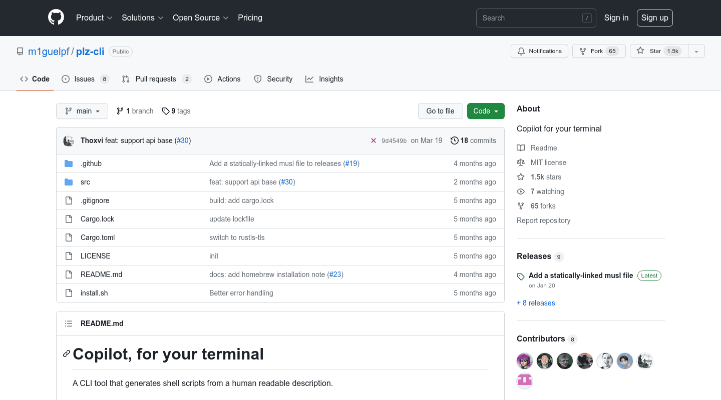Switch to the Actions tab
721x400 pixels.
[223, 79]
